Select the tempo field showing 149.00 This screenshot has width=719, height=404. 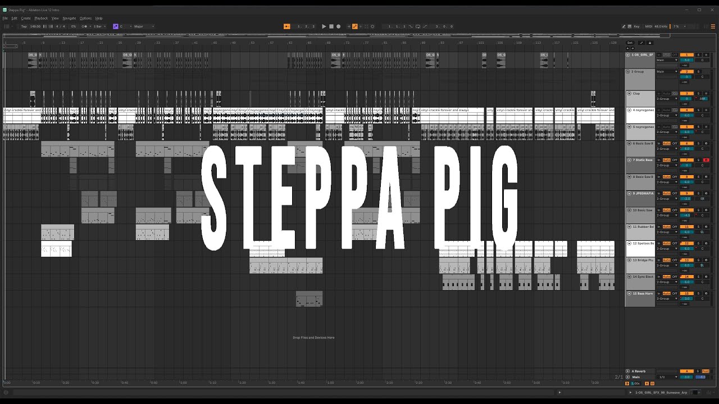point(35,26)
